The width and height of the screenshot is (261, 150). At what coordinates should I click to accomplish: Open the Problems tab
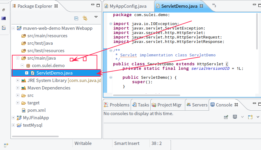(117, 105)
